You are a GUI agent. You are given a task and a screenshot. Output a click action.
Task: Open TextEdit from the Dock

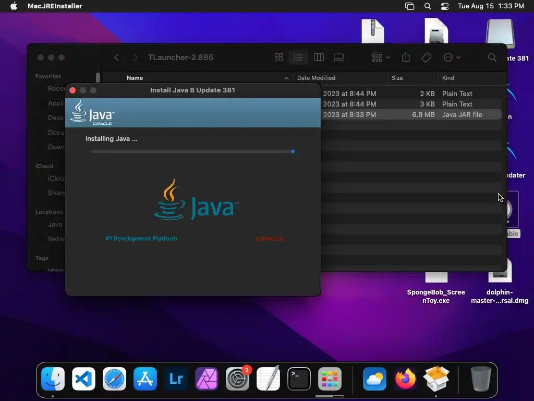coord(268,378)
